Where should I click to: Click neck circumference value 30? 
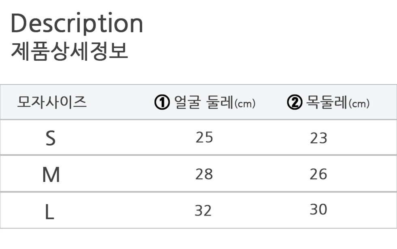(318, 209)
